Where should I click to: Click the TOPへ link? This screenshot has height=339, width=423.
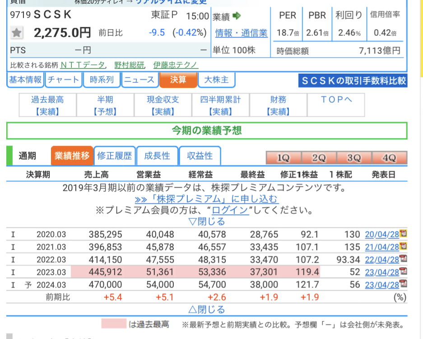point(336,100)
